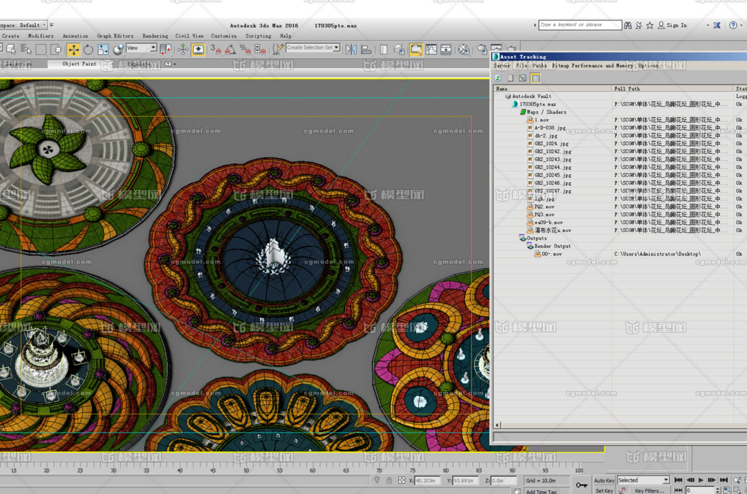Open the Autodesk Exchange X icon
This screenshot has width=747, height=494.
point(717,25)
